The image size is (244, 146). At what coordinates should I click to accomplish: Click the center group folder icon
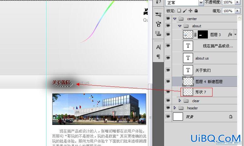pos(181,18)
